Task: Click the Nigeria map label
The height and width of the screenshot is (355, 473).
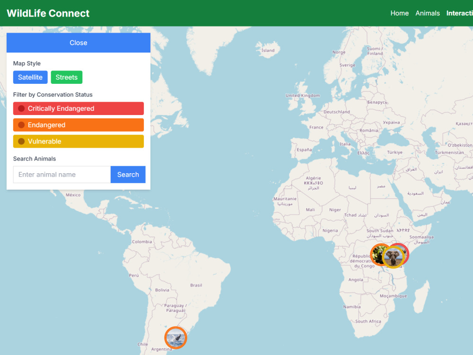Action: click(330, 231)
